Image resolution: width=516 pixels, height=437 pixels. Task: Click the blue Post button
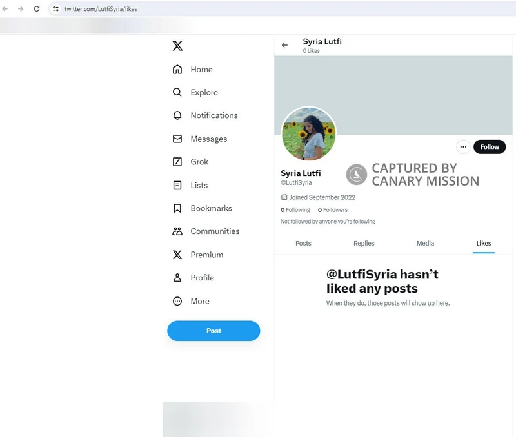pyautogui.click(x=213, y=331)
